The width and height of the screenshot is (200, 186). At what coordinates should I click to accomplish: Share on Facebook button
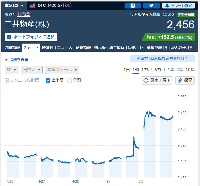pos(133,6)
